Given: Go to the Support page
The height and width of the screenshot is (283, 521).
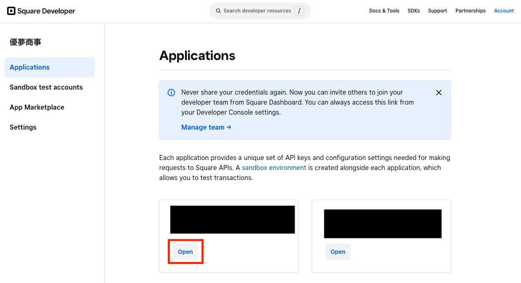Looking at the screenshot, I should pyautogui.click(x=438, y=11).
